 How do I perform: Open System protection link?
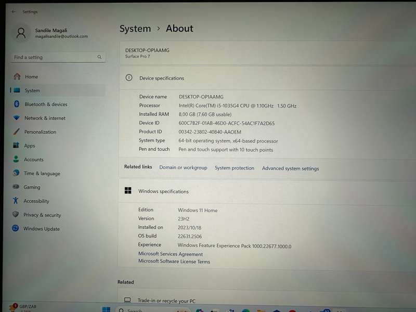(x=235, y=168)
